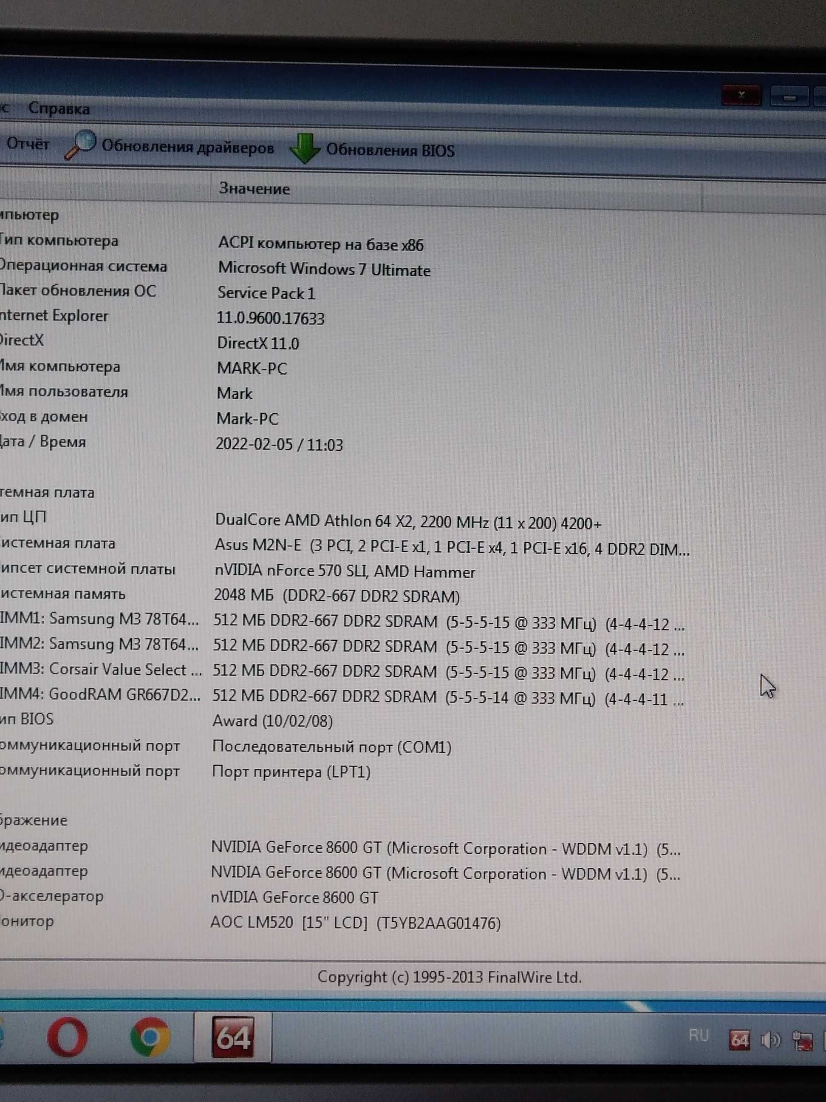This screenshot has height=1102, width=826.
Task: Click the Asus M2N-E motherboard entry
Action: click(452, 547)
